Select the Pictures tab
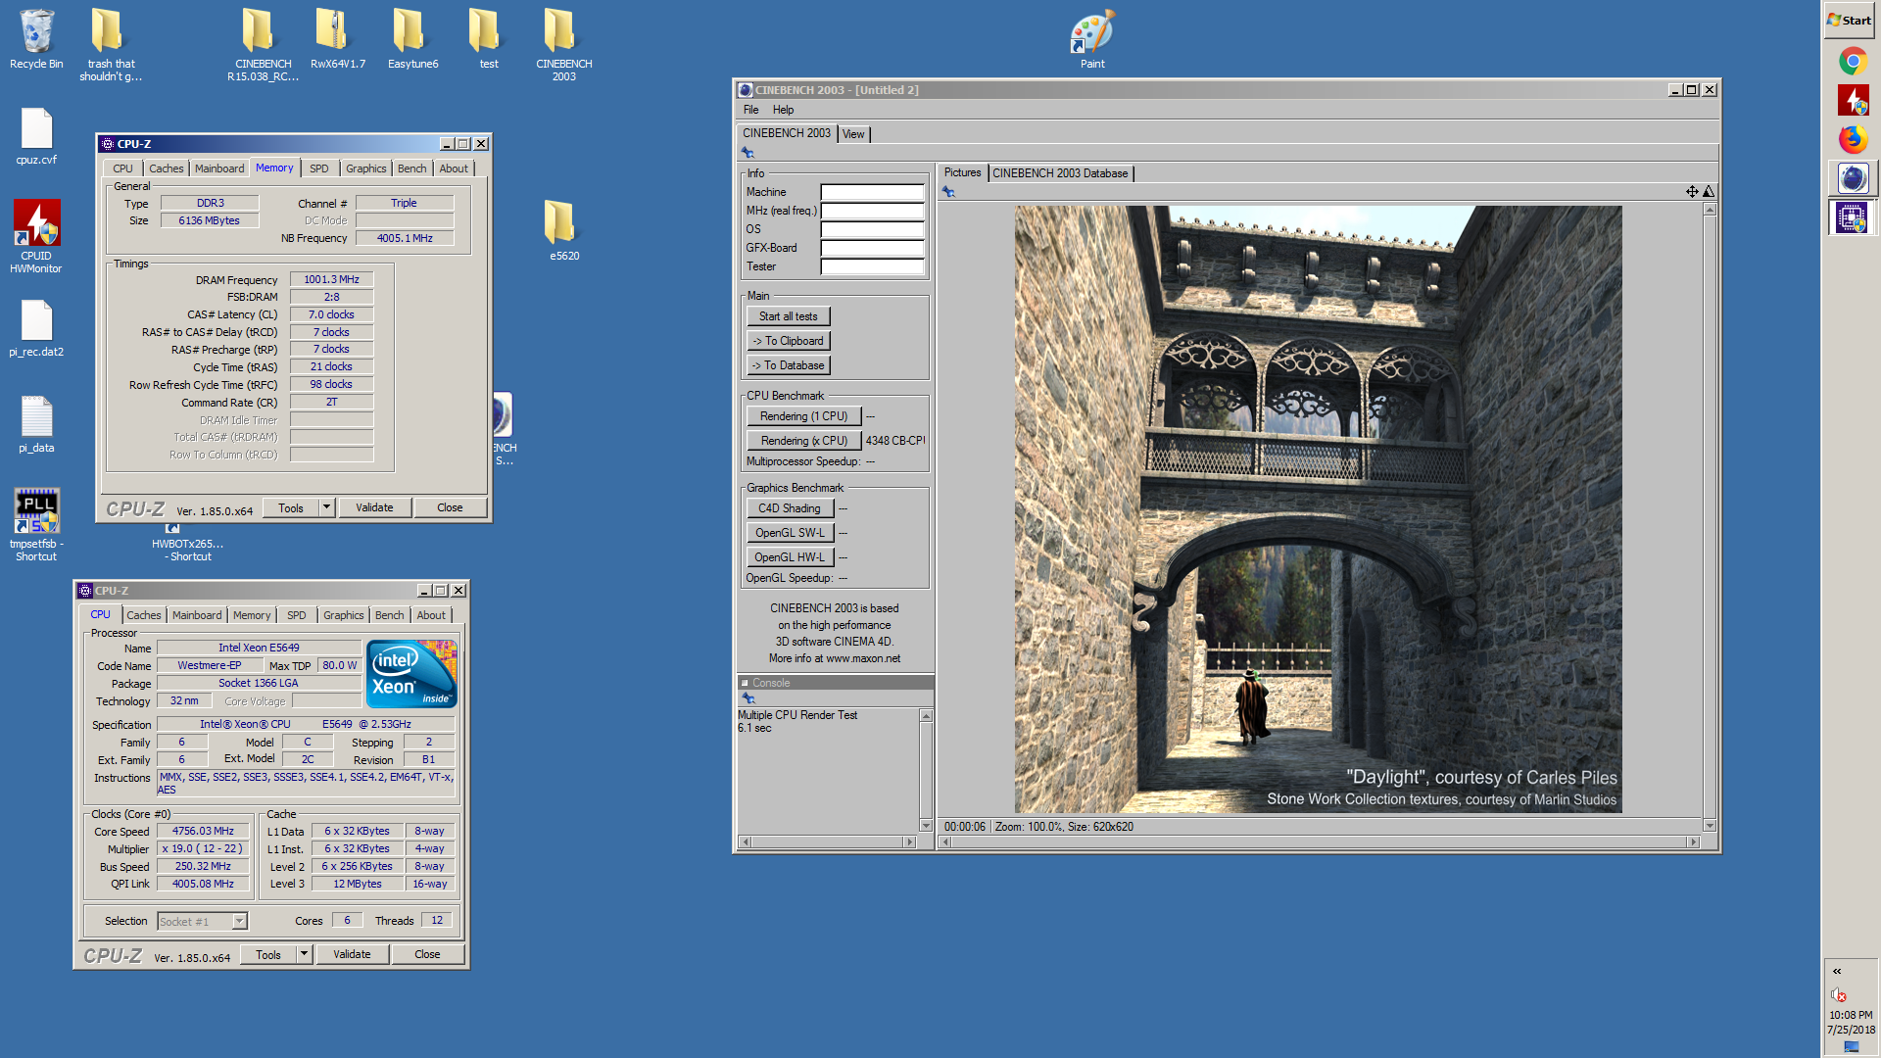Screen dimensions: 1881x1058 tap(962, 172)
